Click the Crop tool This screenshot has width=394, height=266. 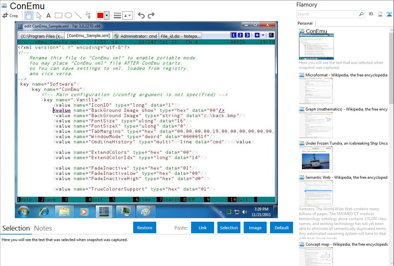pos(10,15)
